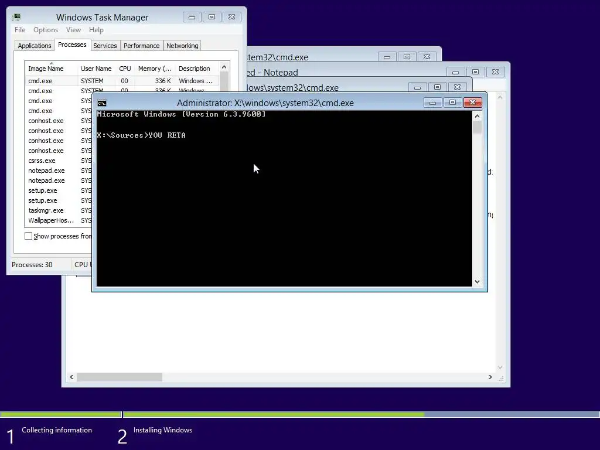Select the csrss.exe process row

point(59,161)
